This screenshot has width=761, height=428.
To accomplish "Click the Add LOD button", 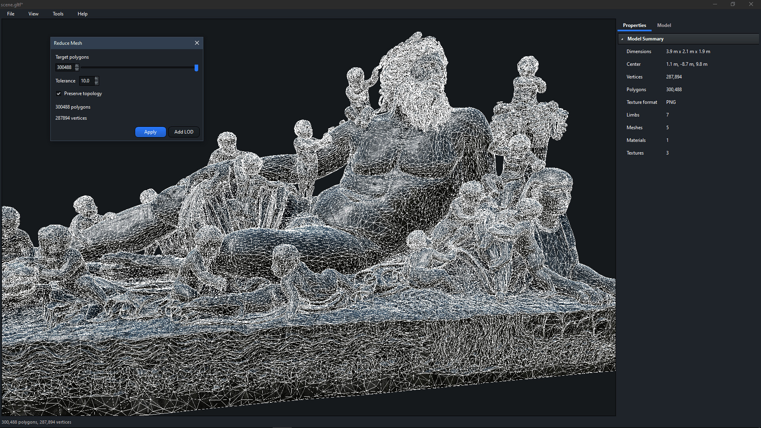I will click(x=183, y=132).
